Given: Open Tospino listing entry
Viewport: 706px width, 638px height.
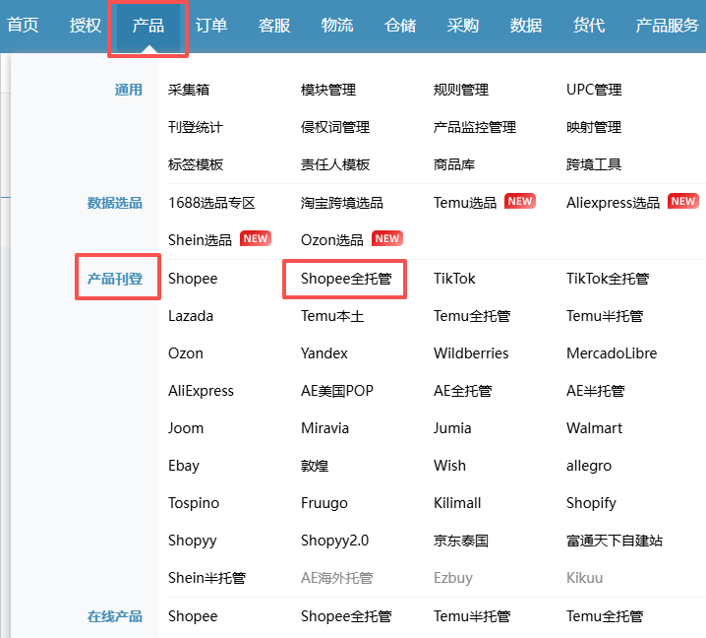Looking at the screenshot, I should coord(194,503).
